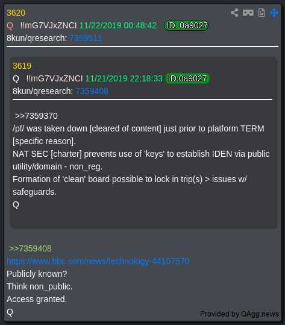
Task: Open post number 3620
Action: click(16, 13)
